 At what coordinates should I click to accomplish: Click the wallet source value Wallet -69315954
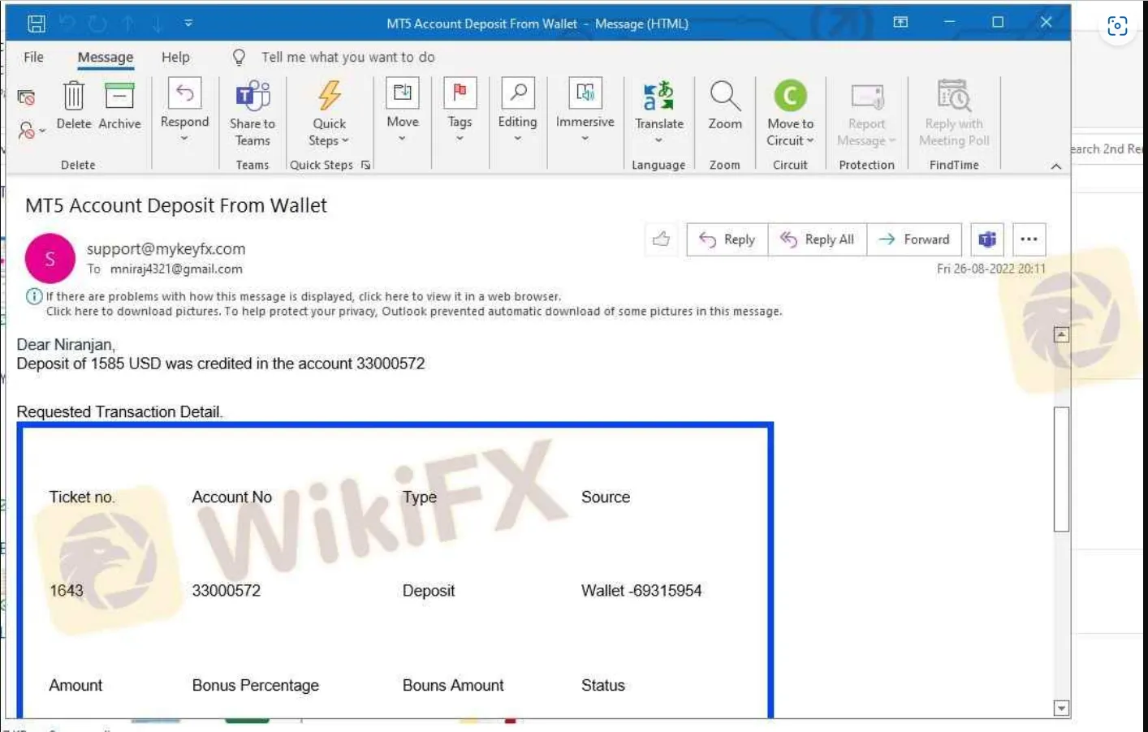click(641, 591)
